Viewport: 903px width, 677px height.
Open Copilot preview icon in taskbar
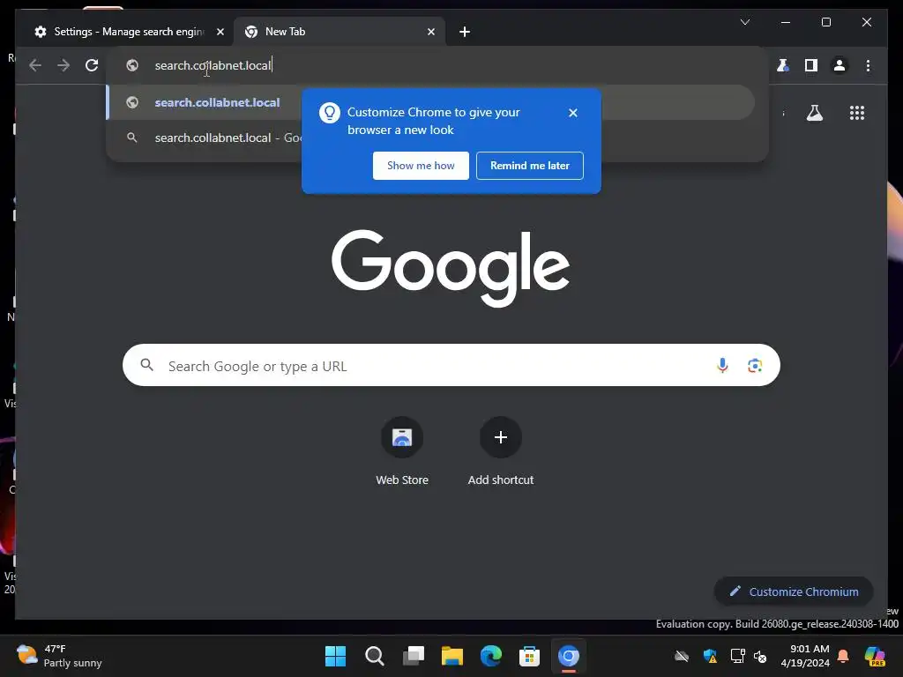875,656
